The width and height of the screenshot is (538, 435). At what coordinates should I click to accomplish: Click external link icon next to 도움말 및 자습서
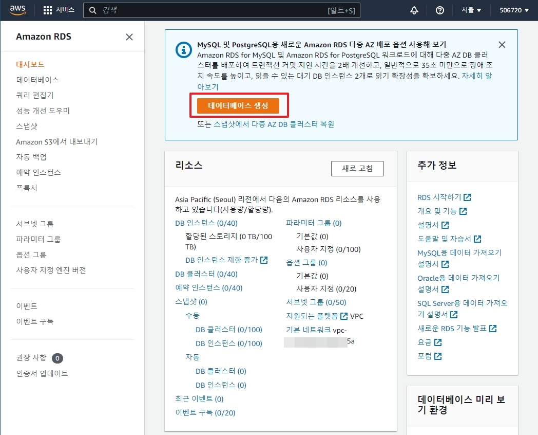(x=477, y=239)
